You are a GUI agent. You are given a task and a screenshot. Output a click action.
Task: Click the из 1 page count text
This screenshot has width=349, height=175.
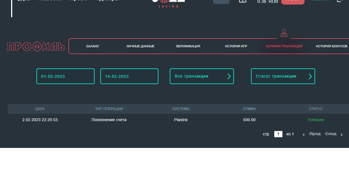click(290, 134)
